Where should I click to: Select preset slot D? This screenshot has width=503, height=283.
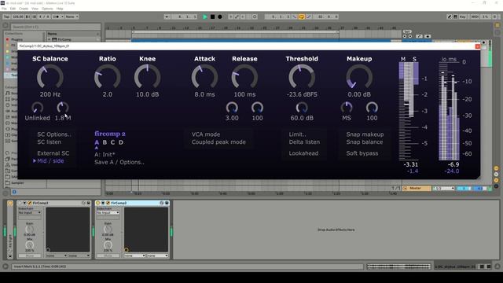click(x=121, y=142)
